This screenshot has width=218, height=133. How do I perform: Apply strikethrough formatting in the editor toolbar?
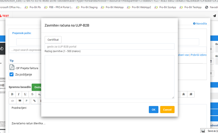click(x=32, y=94)
